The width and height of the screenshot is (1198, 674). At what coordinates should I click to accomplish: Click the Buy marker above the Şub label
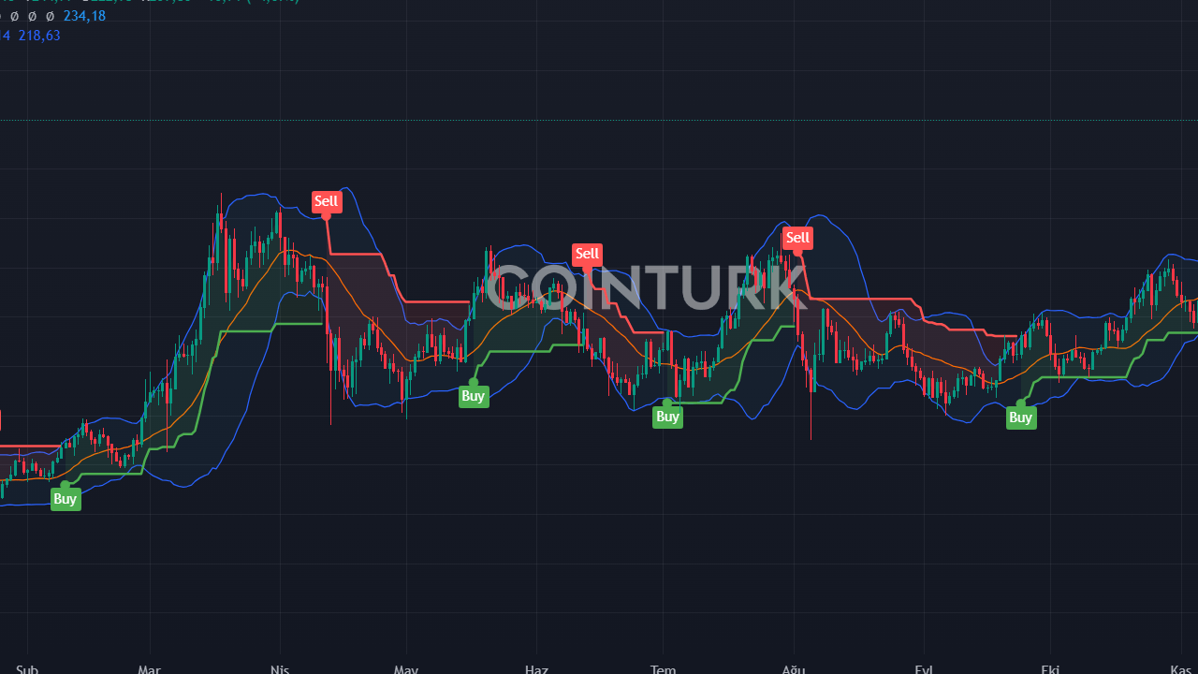[65, 499]
